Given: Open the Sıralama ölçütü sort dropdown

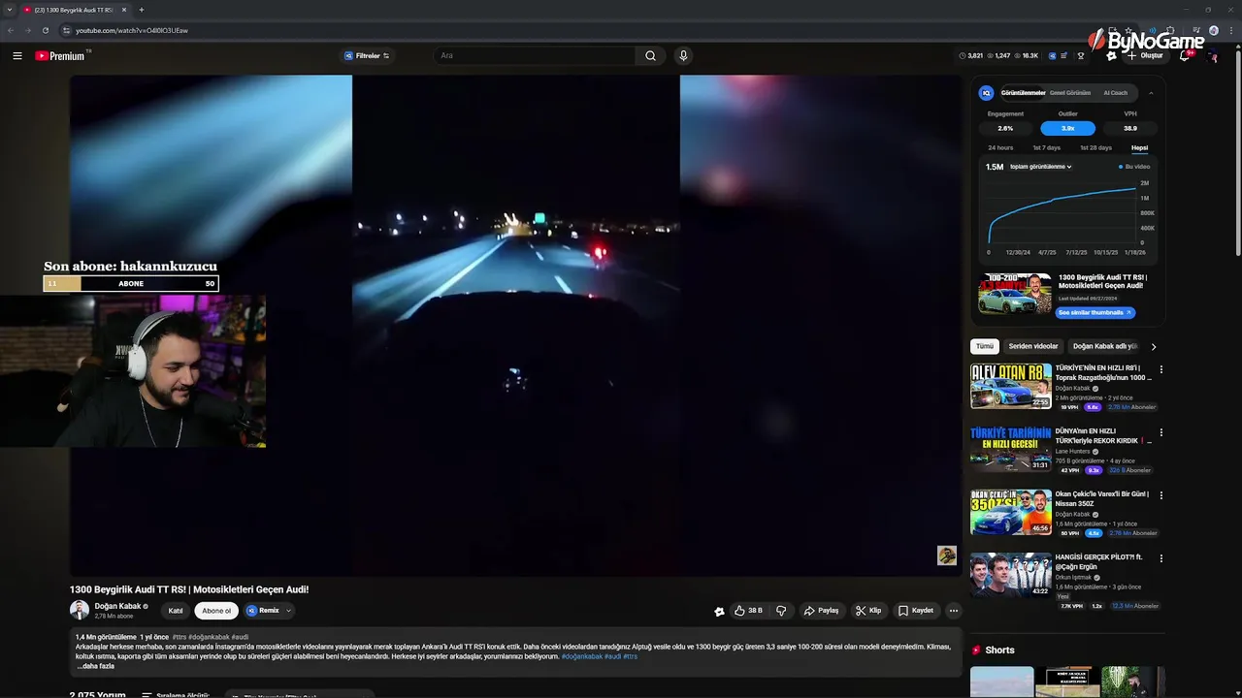Looking at the screenshot, I should pos(175,694).
